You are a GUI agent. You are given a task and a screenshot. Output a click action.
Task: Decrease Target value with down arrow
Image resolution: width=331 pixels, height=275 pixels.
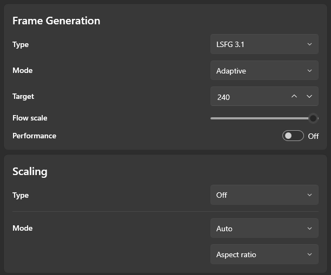point(309,96)
